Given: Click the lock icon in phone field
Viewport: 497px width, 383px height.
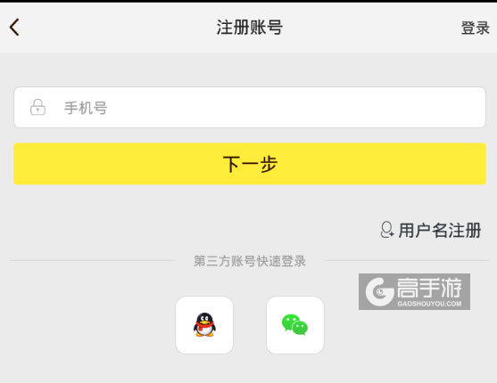Looking at the screenshot, I should (37, 107).
